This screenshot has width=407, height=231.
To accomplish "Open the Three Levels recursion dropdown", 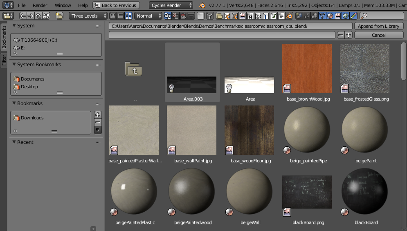I will 88,16.
